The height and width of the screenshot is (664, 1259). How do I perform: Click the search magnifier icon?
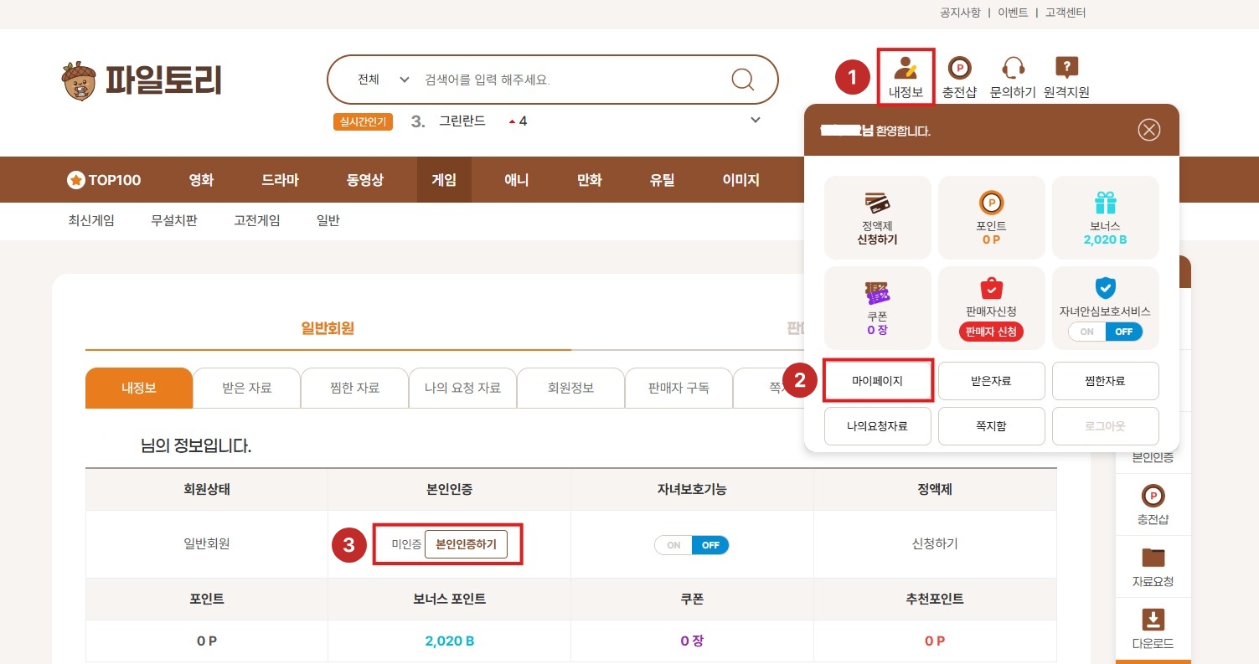pos(743,80)
